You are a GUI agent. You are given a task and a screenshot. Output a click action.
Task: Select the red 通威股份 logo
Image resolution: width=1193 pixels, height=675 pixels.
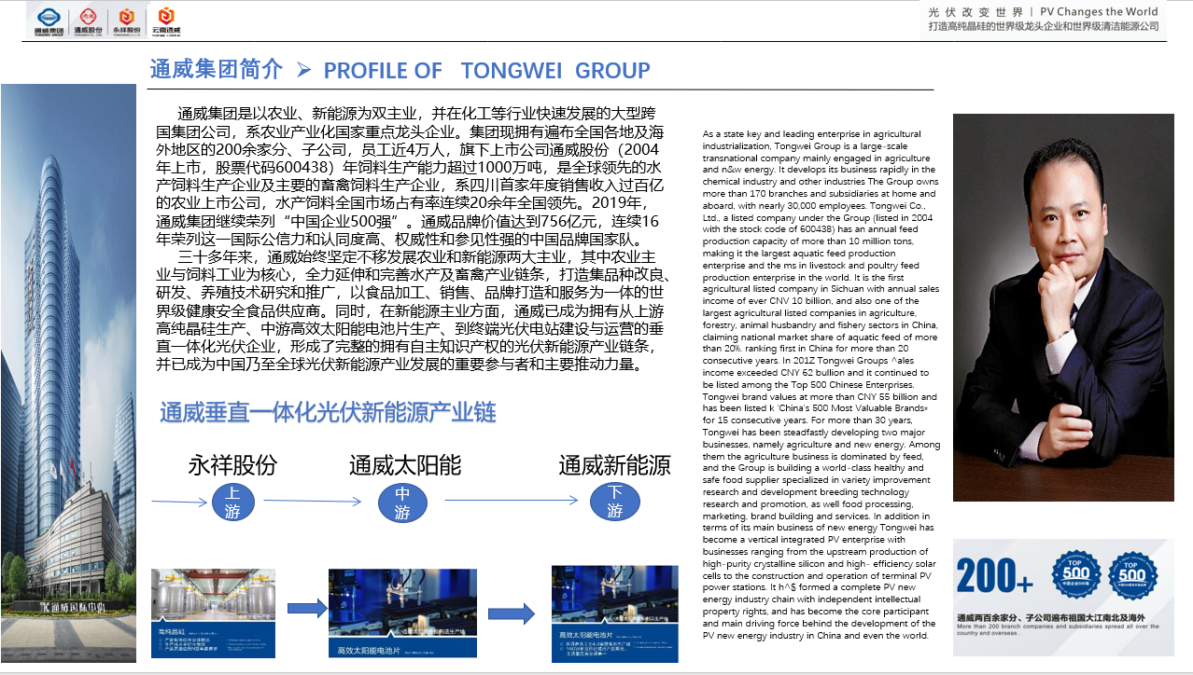coord(88,19)
